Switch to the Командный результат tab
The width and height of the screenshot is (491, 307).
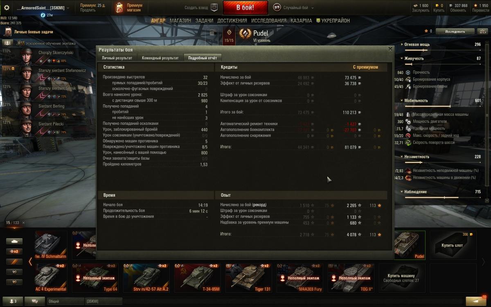160,58
